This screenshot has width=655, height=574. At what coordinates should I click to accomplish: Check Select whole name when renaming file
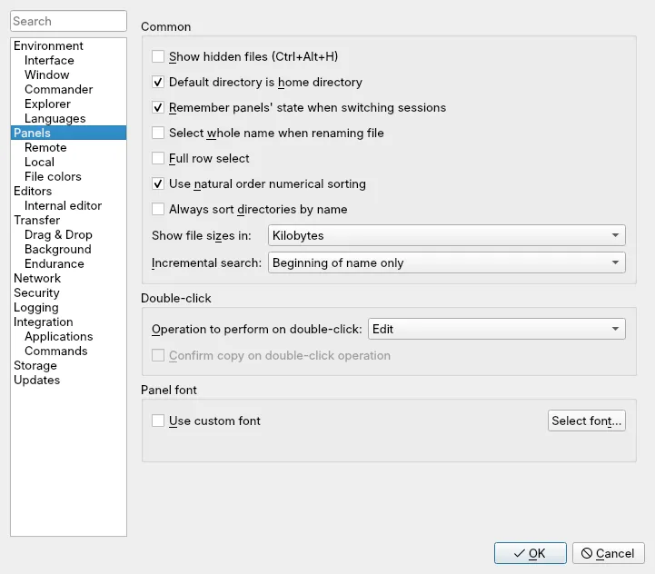coord(158,133)
